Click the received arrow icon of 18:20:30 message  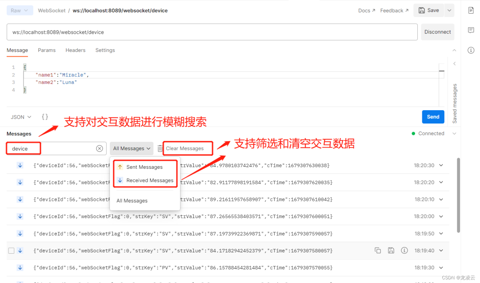point(20,165)
